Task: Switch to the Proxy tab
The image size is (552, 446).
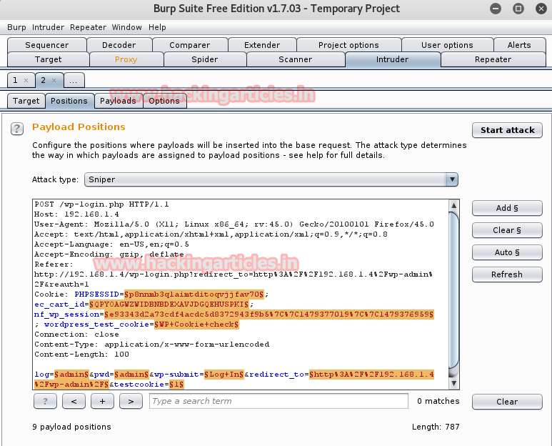Action: (126, 59)
